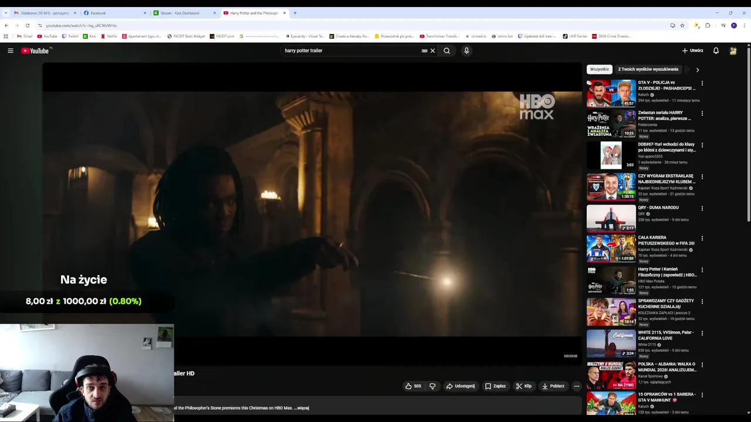Open the Twitch bookmark
The height and width of the screenshot is (422, 751).
point(70,36)
